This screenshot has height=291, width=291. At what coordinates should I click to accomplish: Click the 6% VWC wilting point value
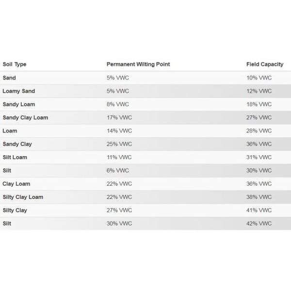point(118,171)
